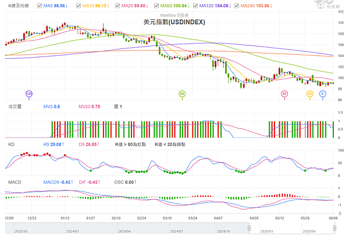The image size is (349, 237).
Task: Click the chart title 美元指數(USDINDEX)
Action: [174, 22]
